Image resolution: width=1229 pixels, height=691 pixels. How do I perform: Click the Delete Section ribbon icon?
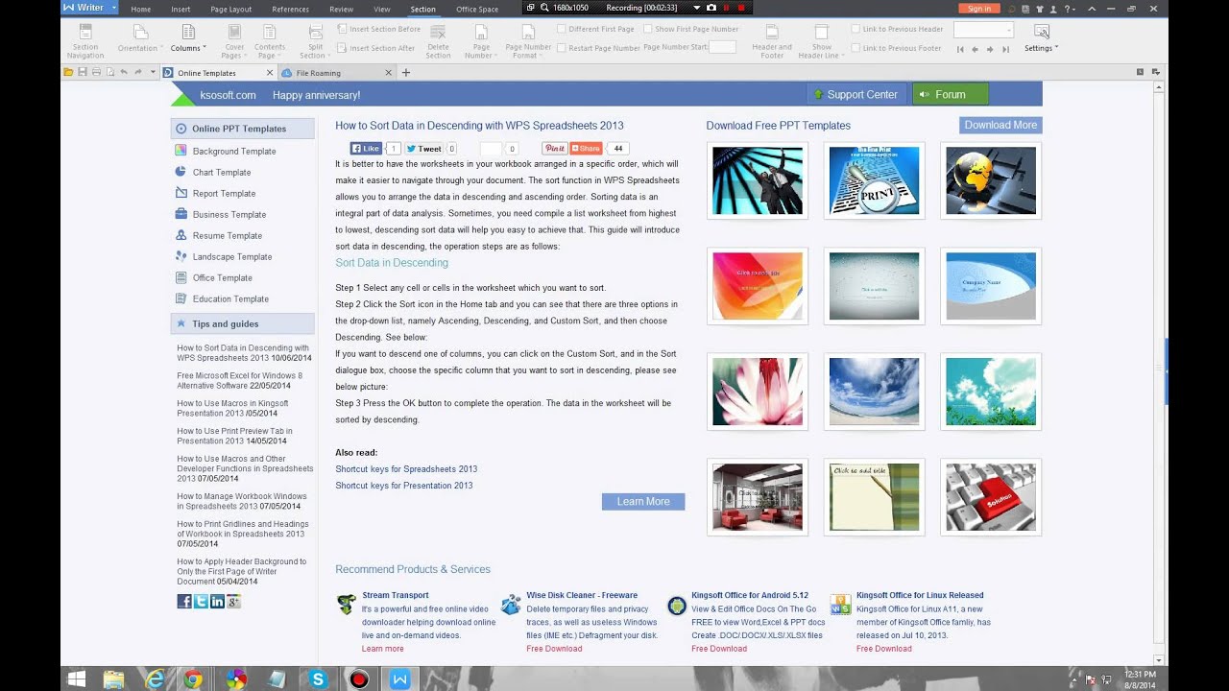(x=438, y=33)
